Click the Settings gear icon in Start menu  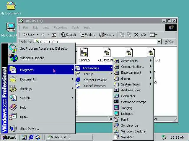point(13,89)
